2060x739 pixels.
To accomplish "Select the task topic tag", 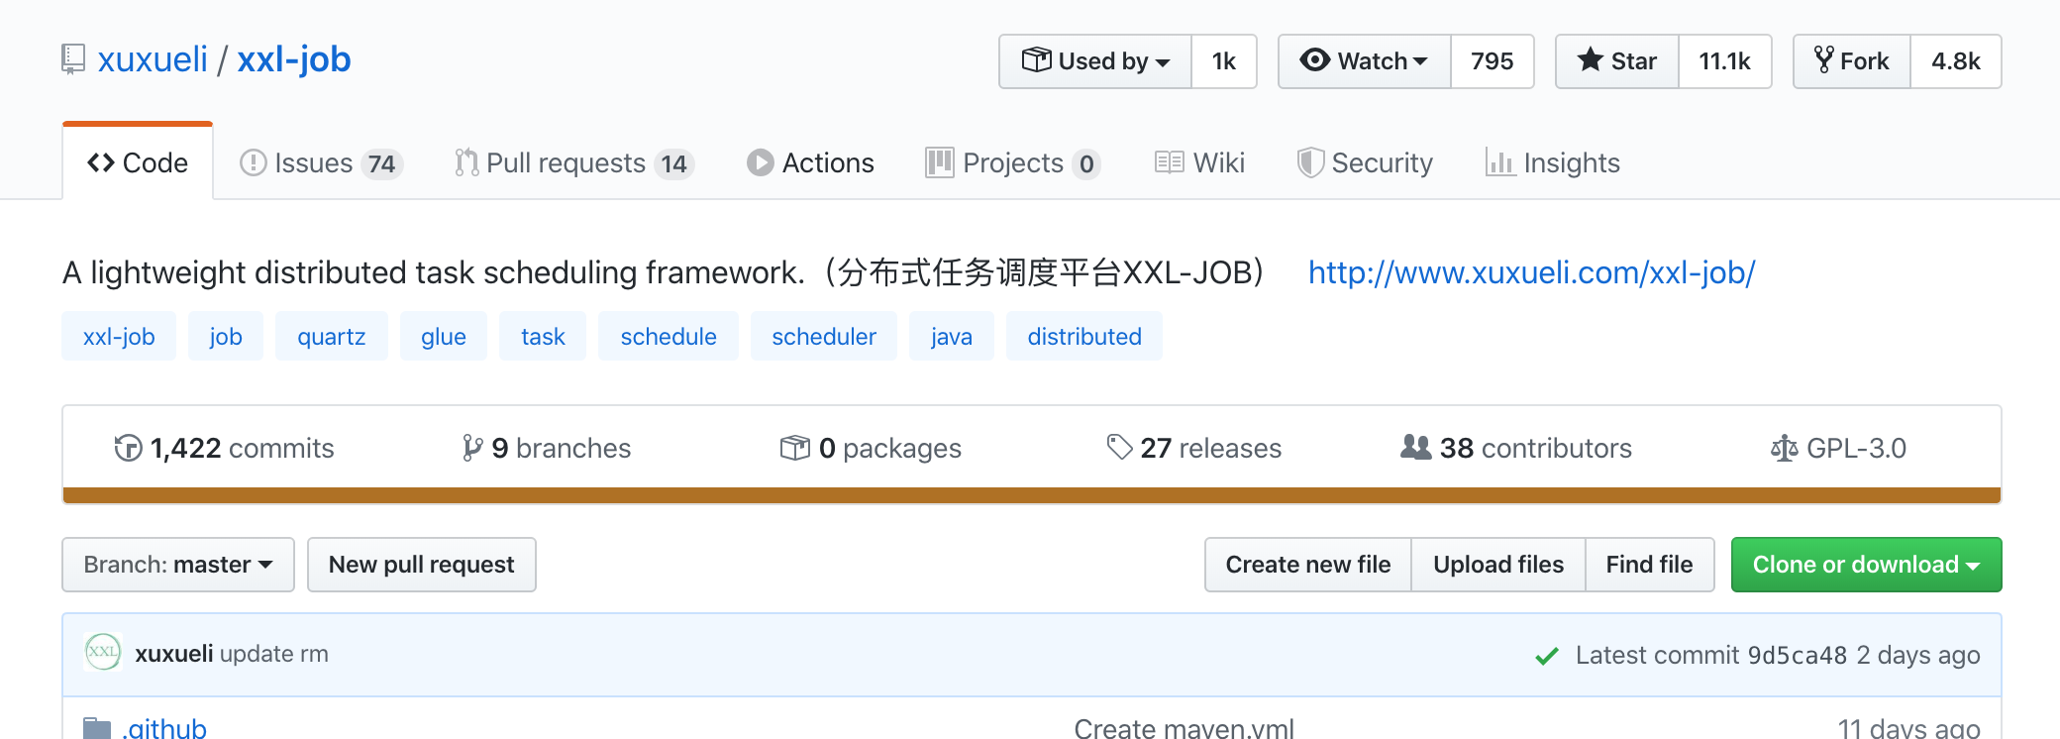I will click(x=543, y=336).
